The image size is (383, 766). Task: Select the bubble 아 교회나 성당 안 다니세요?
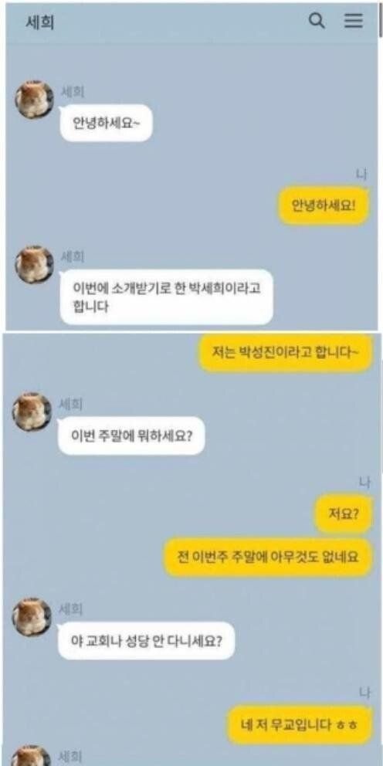[x=147, y=640]
